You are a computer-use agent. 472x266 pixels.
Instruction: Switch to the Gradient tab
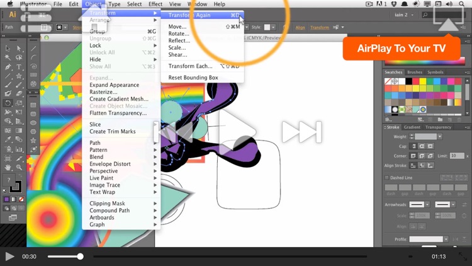click(412, 127)
